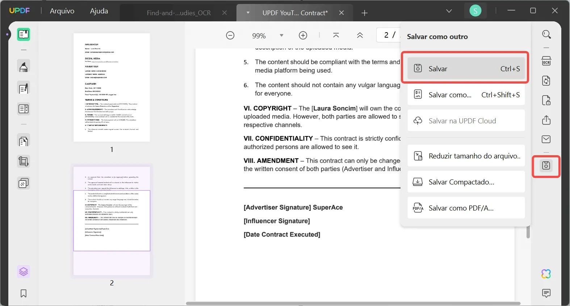Choose Salvar como... option
The image size is (570, 306).
pyautogui.click(x=466, y=95)
